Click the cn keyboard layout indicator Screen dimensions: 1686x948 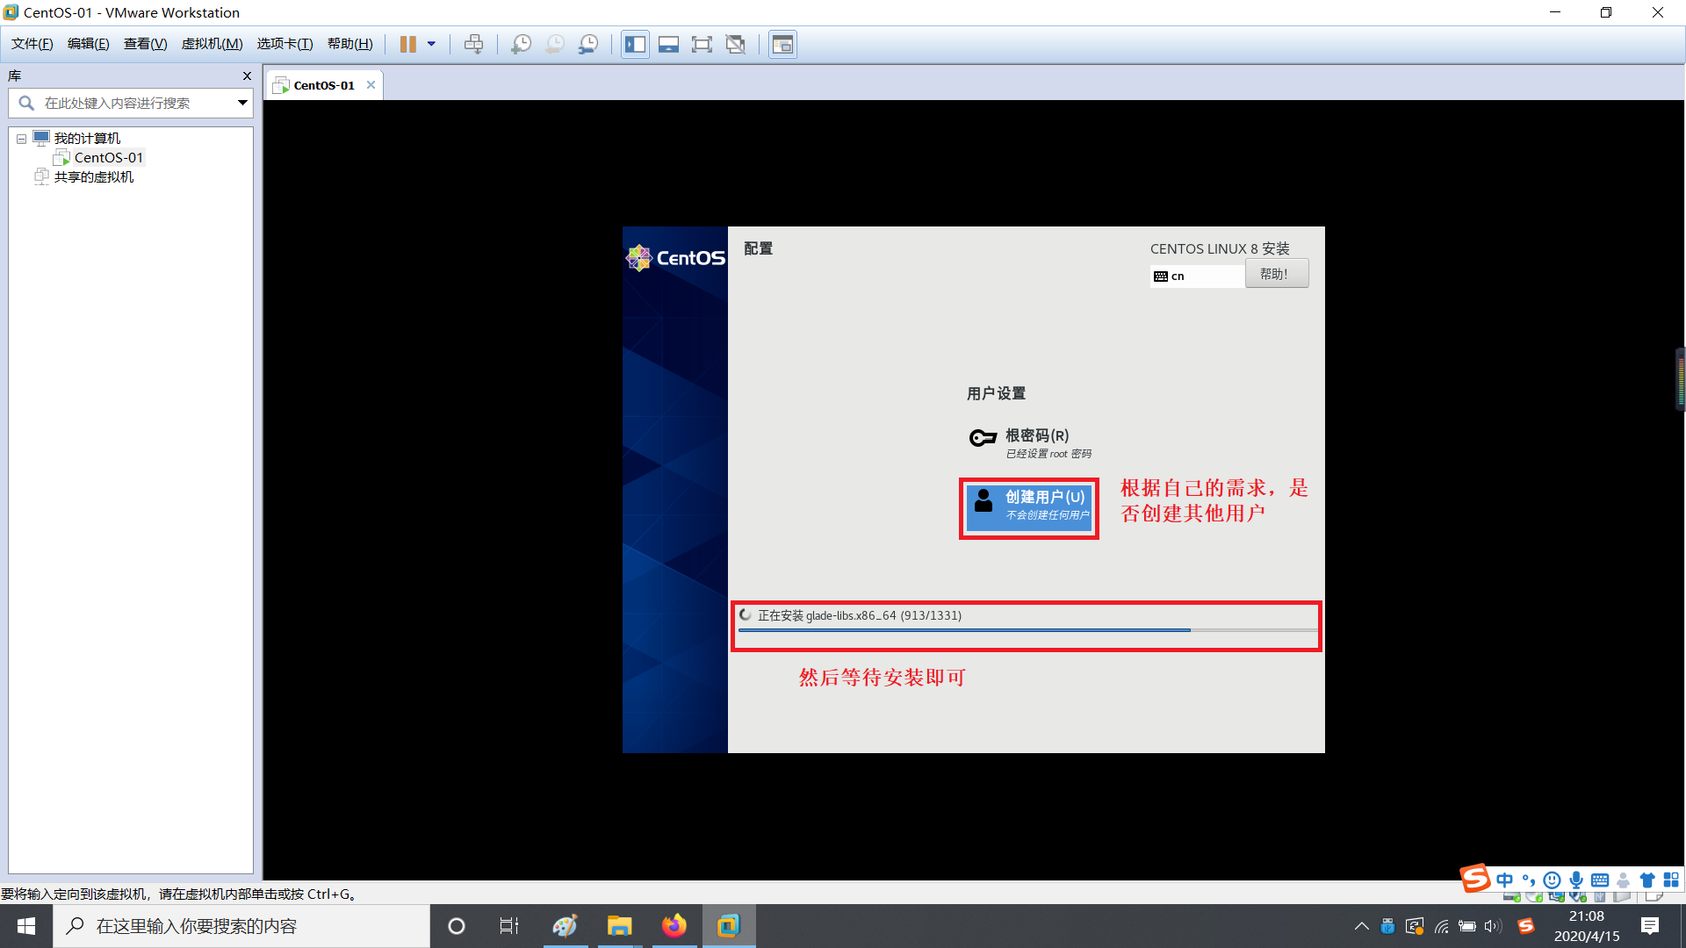click(x=1197, y=276)
